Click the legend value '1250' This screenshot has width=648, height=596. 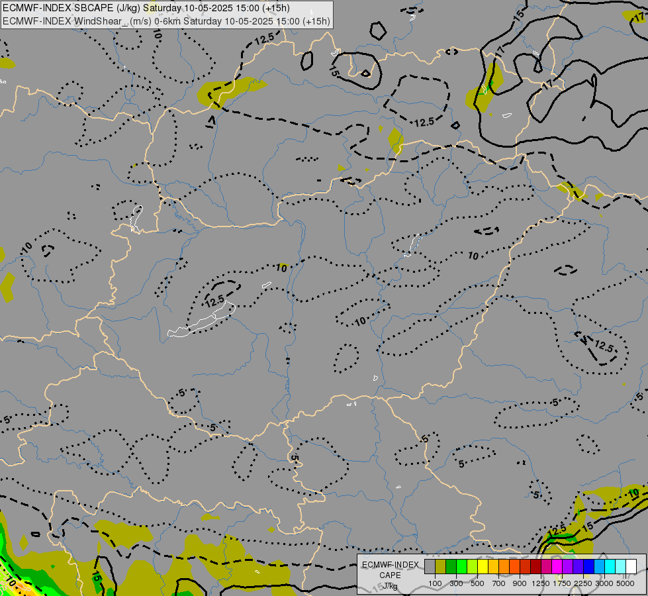[x=541, y=583]
